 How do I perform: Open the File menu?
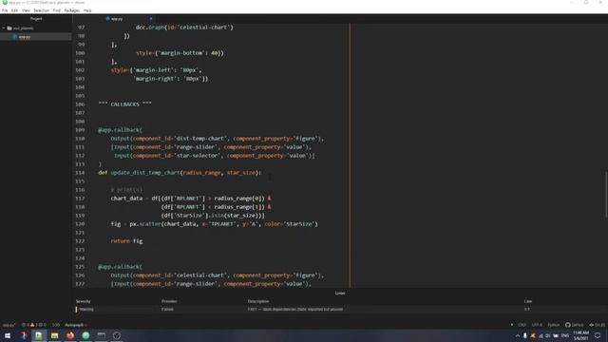(5, 10)
